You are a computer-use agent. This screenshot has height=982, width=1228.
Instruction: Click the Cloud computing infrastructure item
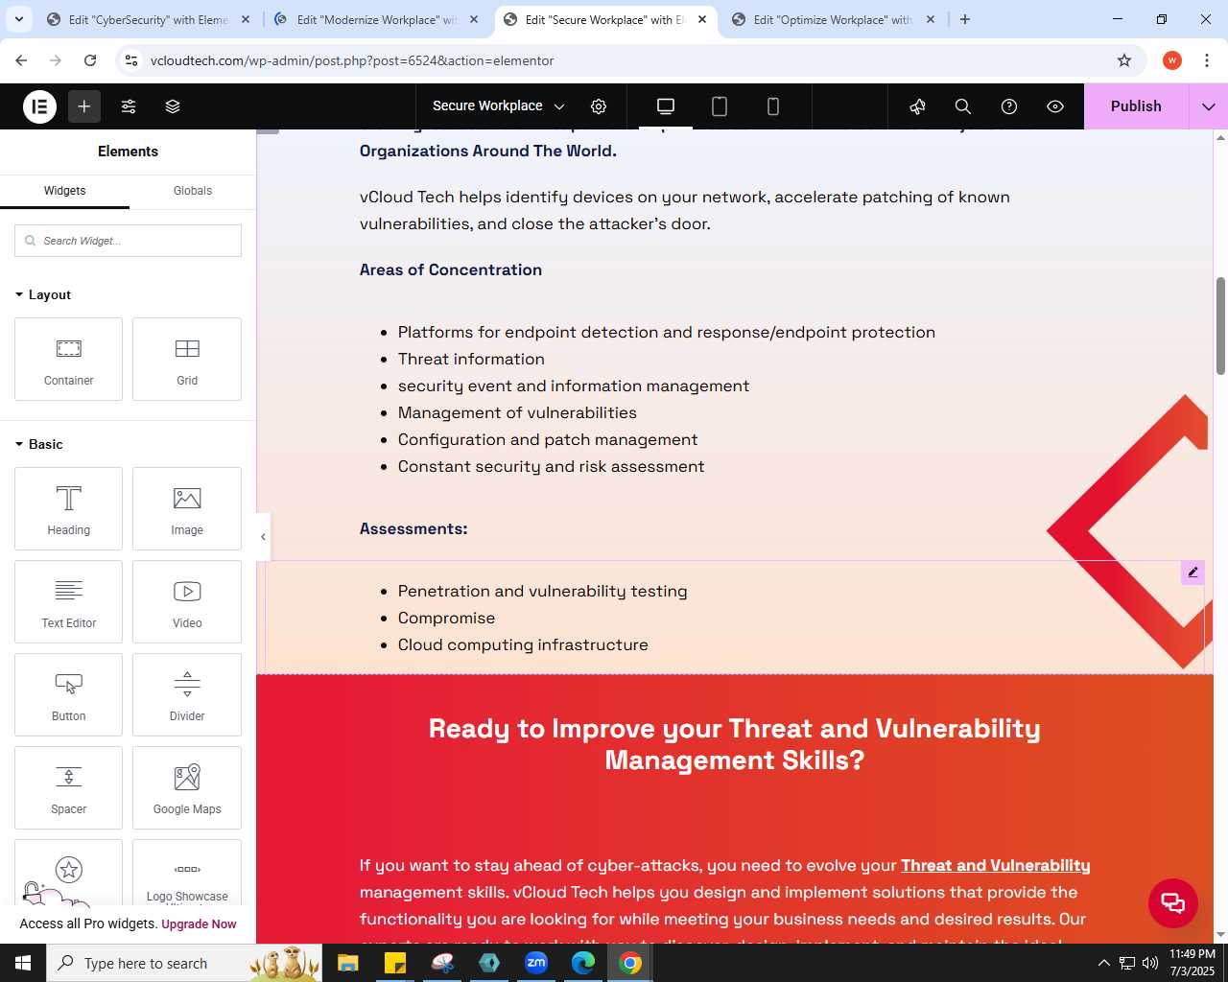click(523, 644)
